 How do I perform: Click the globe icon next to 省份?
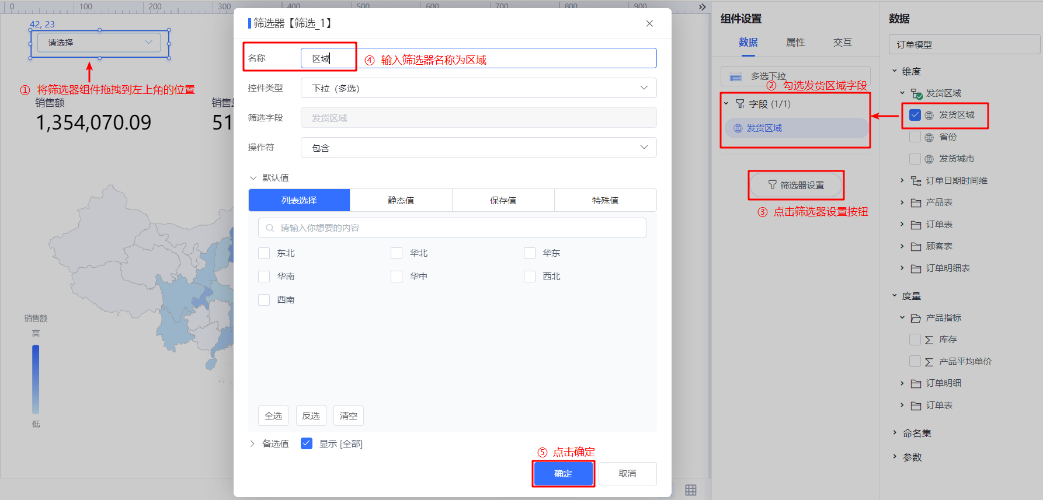click(x=929, y=137)
